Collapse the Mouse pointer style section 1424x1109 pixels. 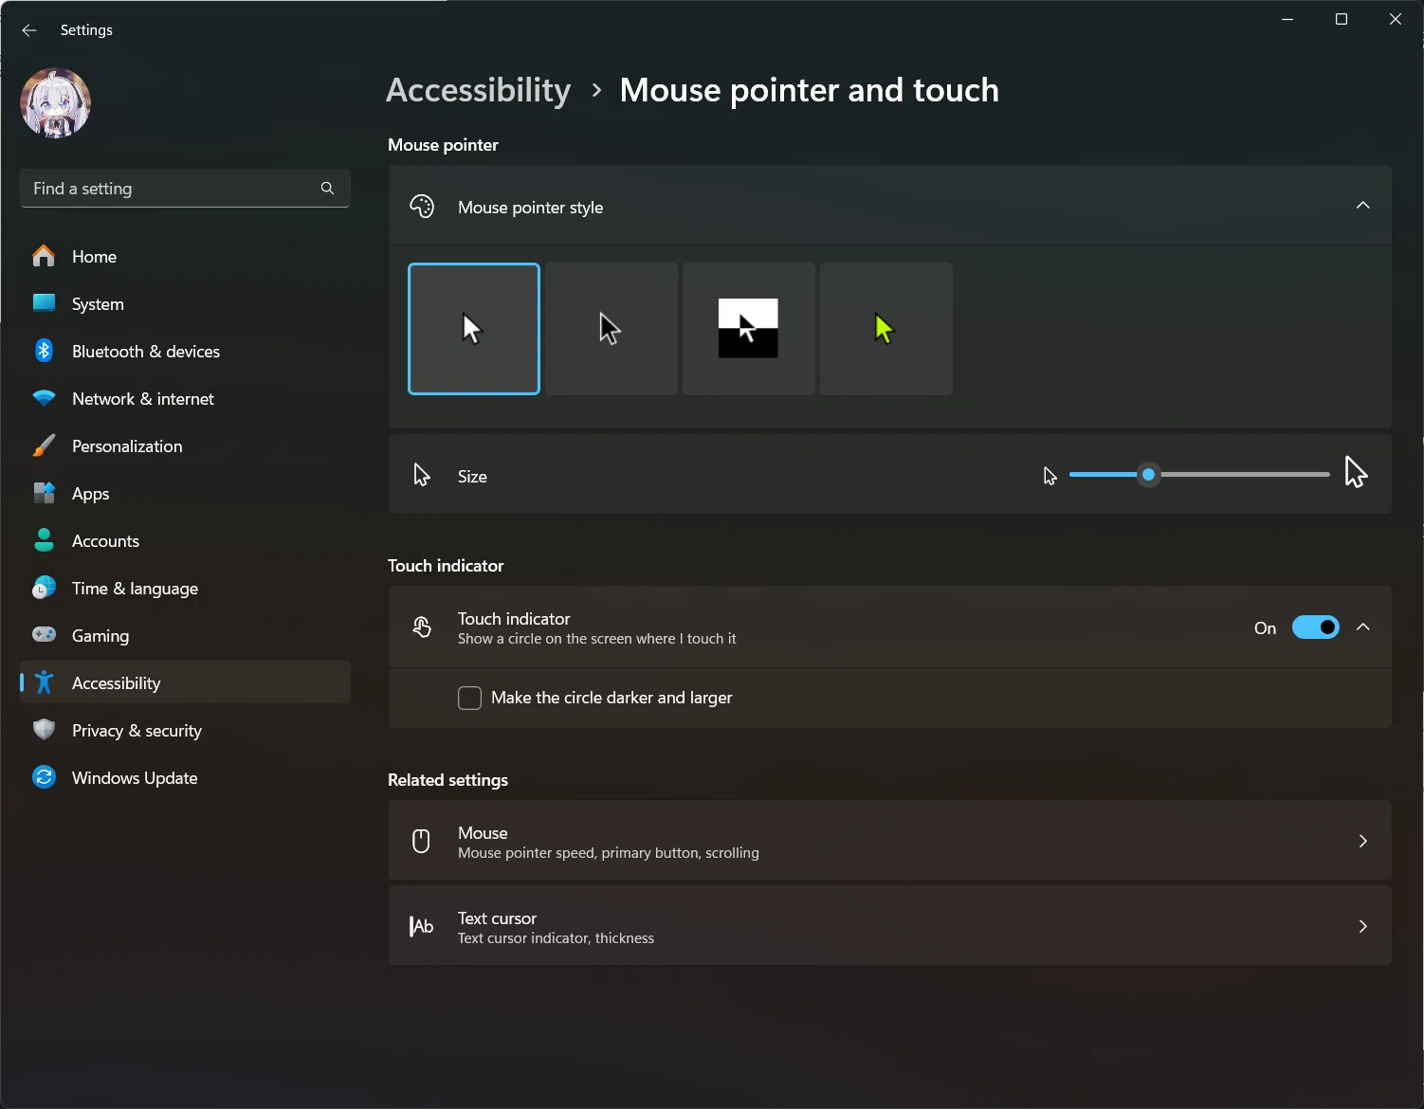point(1363,206)
